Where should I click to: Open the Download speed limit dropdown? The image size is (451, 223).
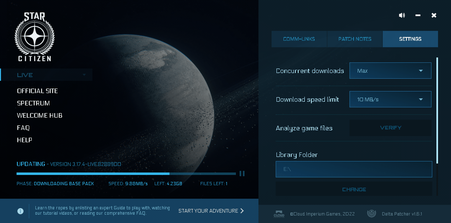(390, 99)
